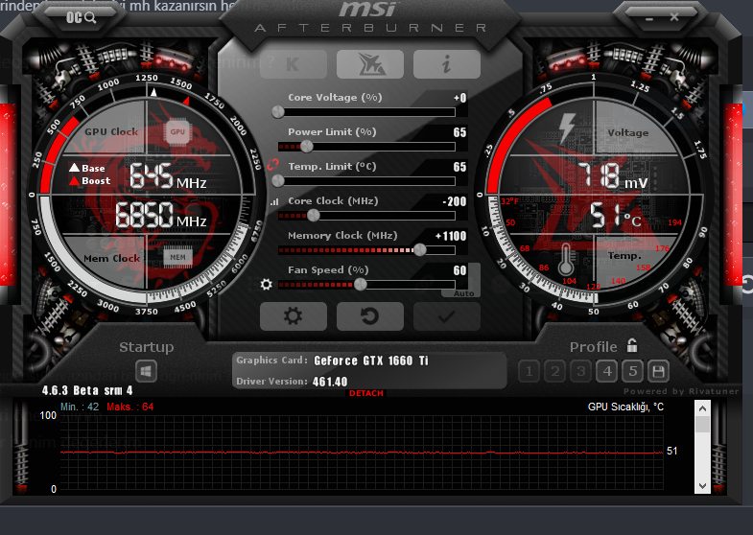Viewport: 753px width, 535px height.
Task: Click the 6850 MHz memory clock readout
Action: click(161, 215)
